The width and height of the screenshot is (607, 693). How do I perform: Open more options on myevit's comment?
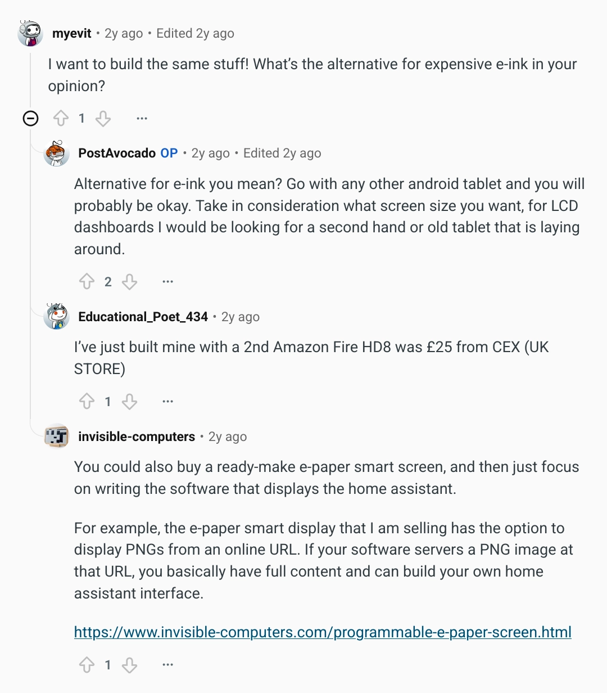[142, 119]
